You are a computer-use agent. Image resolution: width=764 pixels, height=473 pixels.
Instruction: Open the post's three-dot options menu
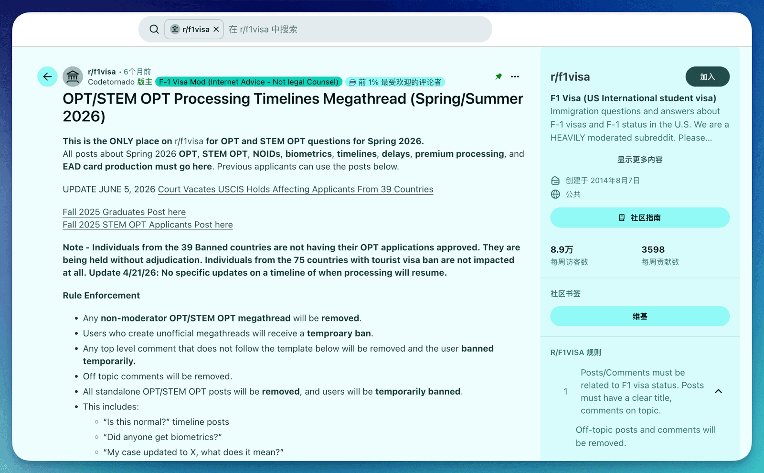pyautogui.click(x=515, y=76)
